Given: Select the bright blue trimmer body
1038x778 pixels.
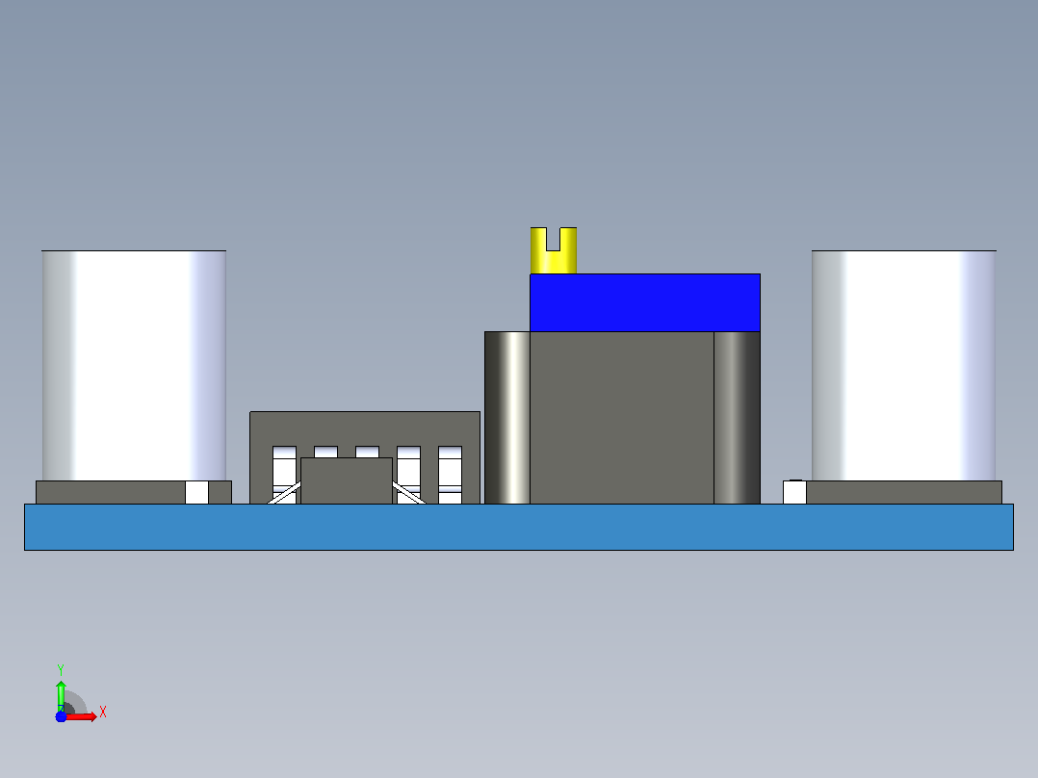Looking at the screenshot, I should [x=645, y=302].
